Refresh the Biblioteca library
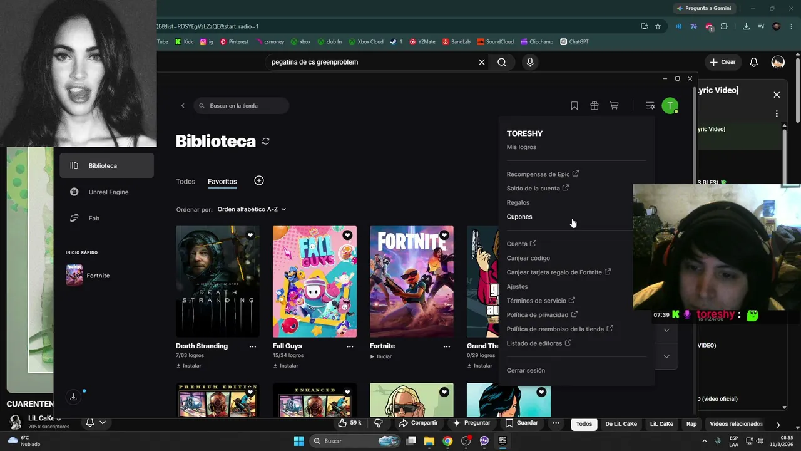Viewport: 801px width, 451px height. [x=266, y=142]
